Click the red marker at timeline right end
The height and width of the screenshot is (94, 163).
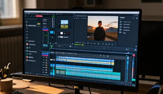[x=134, y=55]
